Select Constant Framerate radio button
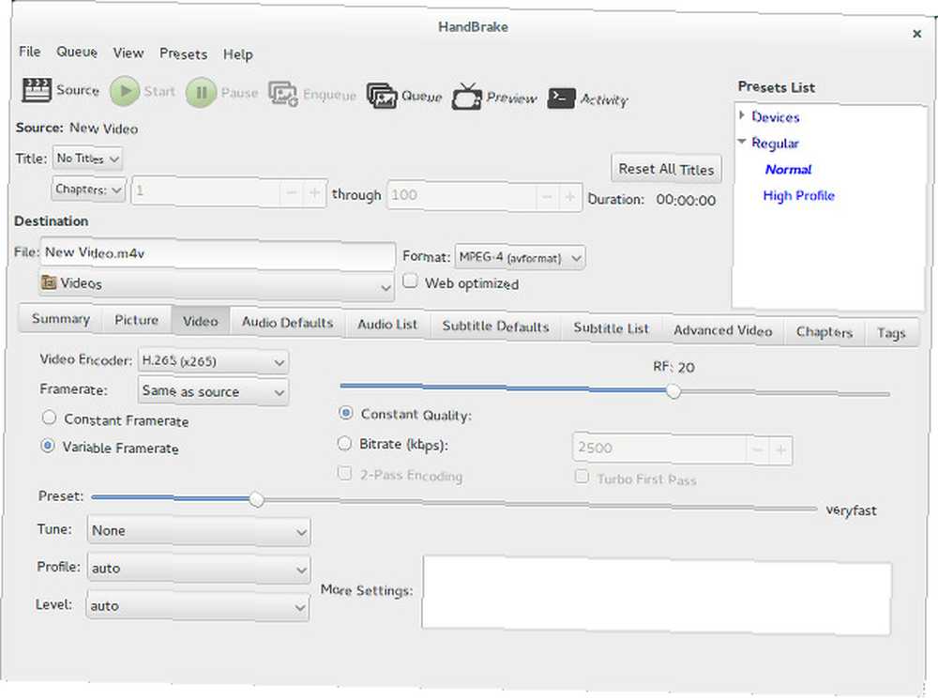Screen dimensions: 938x699 pos(49,418)
